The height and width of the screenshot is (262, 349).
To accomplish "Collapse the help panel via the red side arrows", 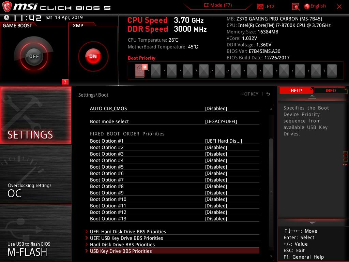I will pyautogui.click(x=345, y=165).
